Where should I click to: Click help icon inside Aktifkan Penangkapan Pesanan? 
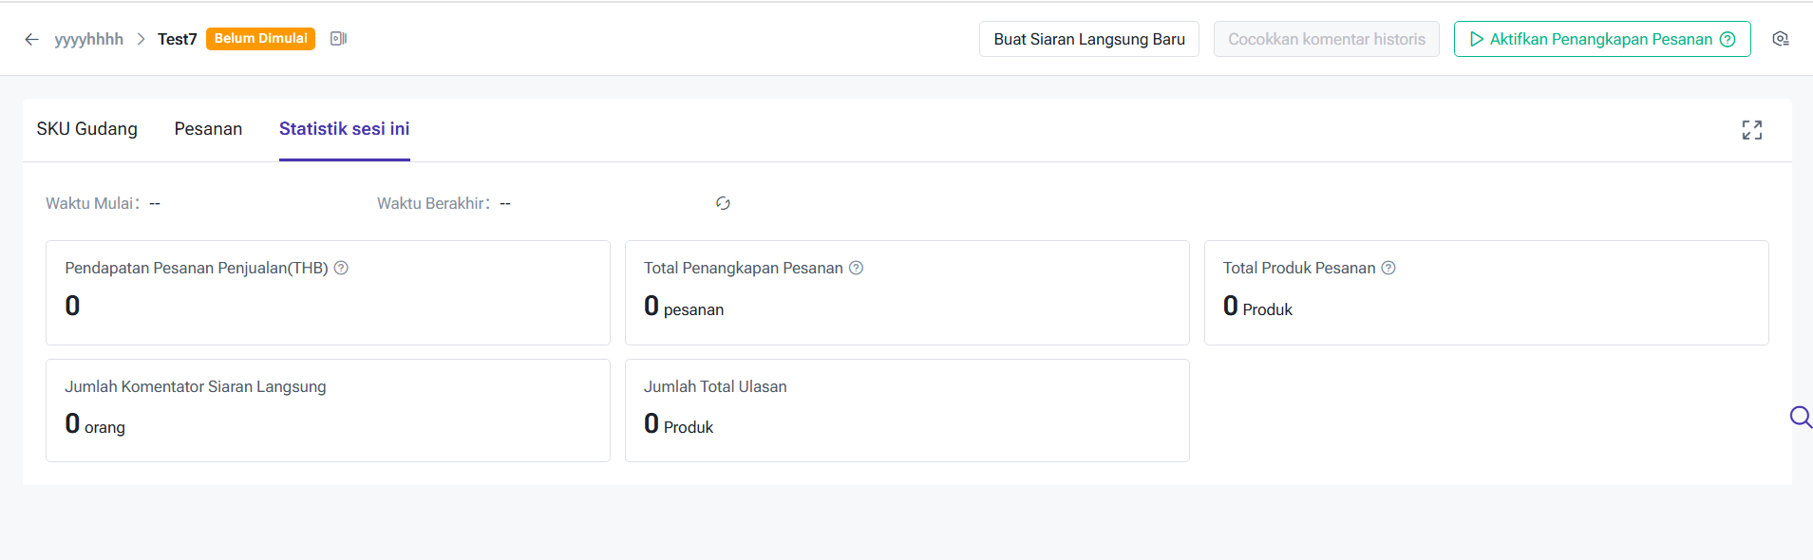tap(1728, 39)
